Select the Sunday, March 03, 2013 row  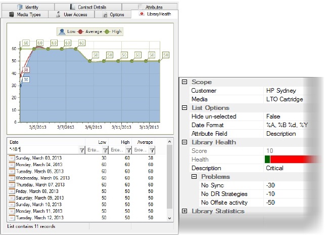coord(82,158)
